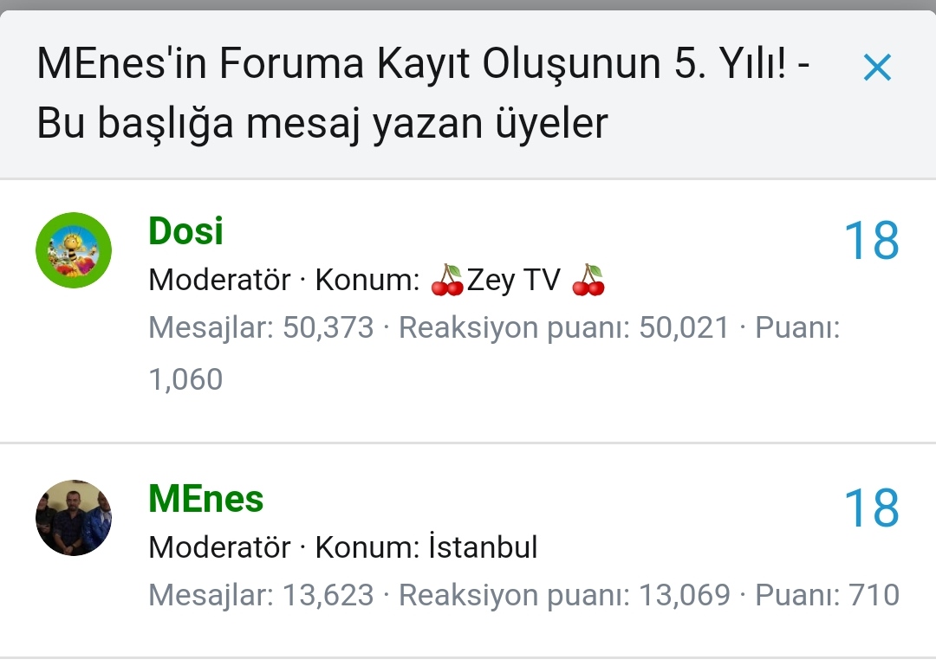Click the cherry emoji after Zey TV
936x666 pixels.
(588, 281)
